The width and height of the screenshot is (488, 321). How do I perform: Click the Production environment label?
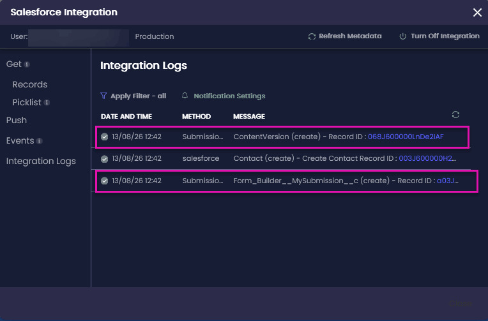click(155, 36)
